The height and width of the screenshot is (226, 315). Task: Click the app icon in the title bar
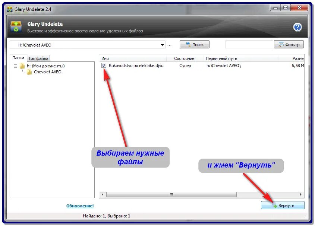click(x=10, y=9)
